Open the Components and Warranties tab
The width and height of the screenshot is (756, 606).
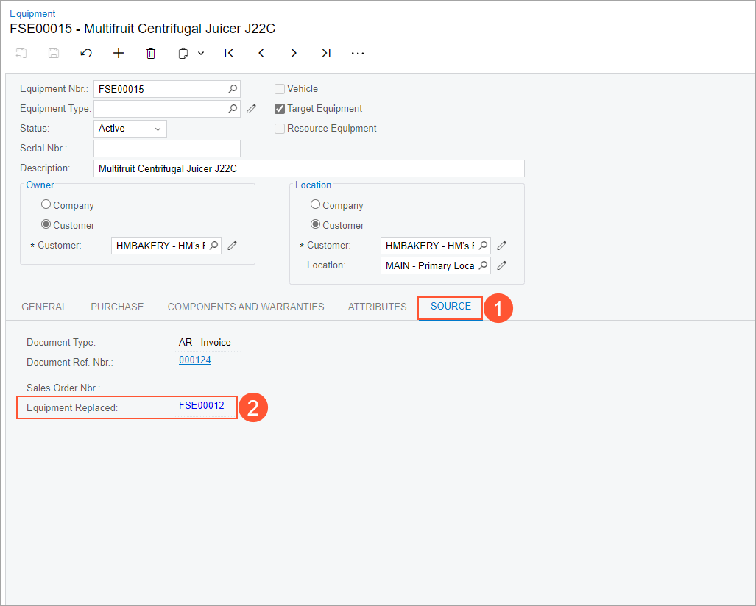[246, 307]
